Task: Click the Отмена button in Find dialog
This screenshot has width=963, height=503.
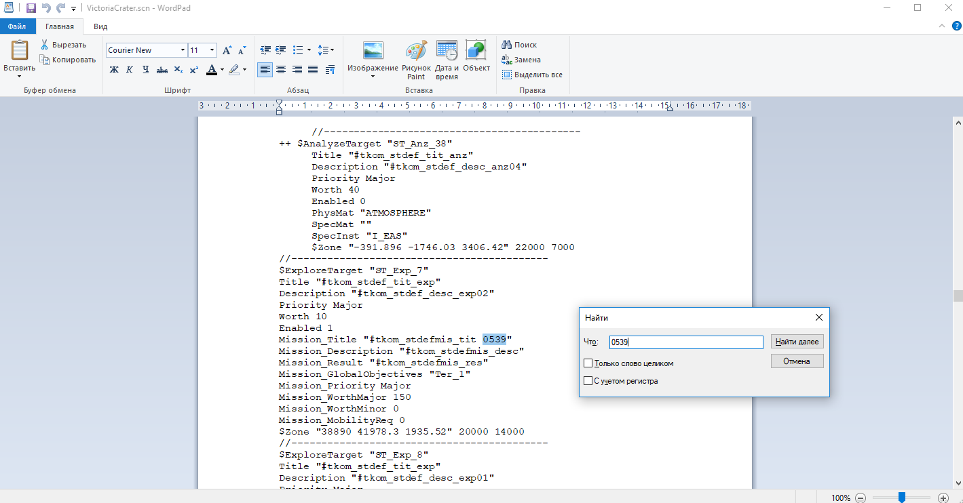Action: (x=797, y=361)
